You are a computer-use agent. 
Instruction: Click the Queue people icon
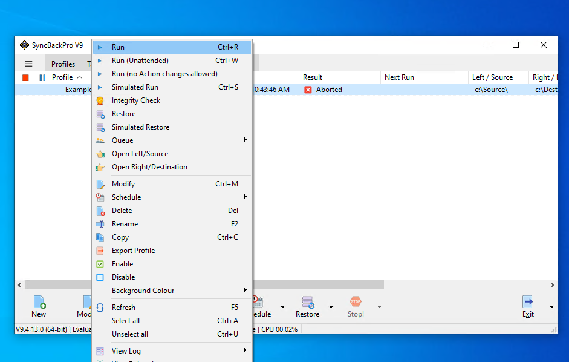[x=100, y=140]
